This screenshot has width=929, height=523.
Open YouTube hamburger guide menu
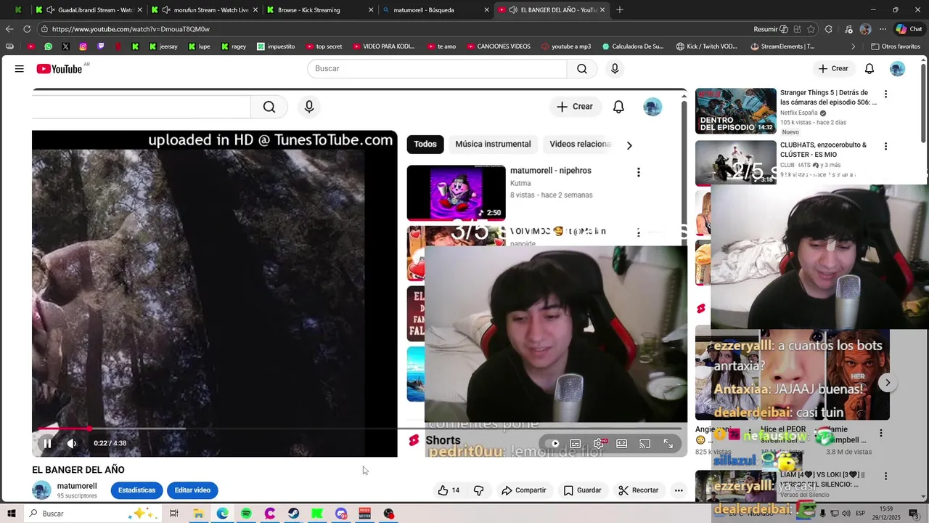pyautogui.click(x=20, y=69)
